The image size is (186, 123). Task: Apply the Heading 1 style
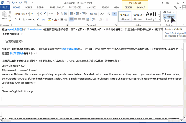pos(151,17)
